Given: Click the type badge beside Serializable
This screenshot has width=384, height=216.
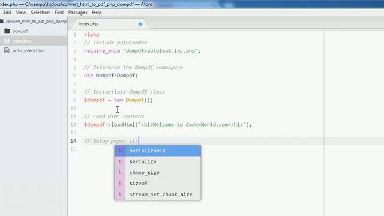Looking at the screenshot, I should pos(120,151).
